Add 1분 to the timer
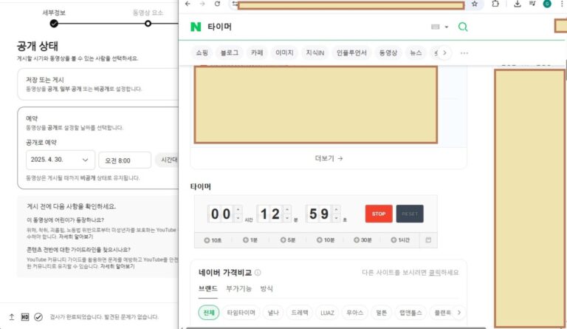The width and height of the screenshot is (567, 329). 250,240
